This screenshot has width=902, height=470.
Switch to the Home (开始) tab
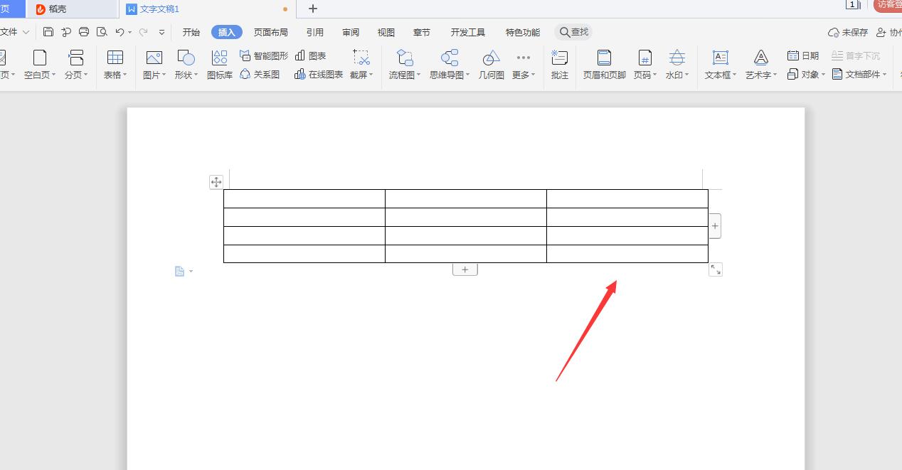[191, 32]
